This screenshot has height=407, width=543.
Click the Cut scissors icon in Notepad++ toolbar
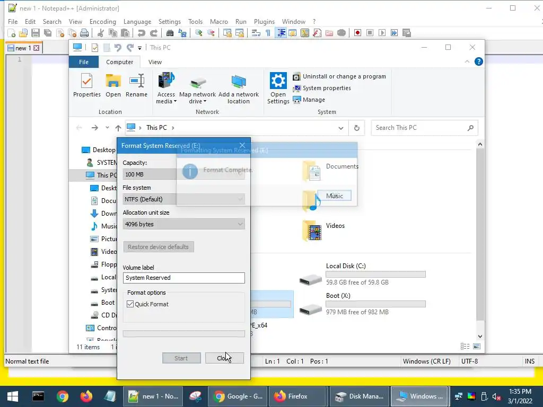click(x=101, y=33)
